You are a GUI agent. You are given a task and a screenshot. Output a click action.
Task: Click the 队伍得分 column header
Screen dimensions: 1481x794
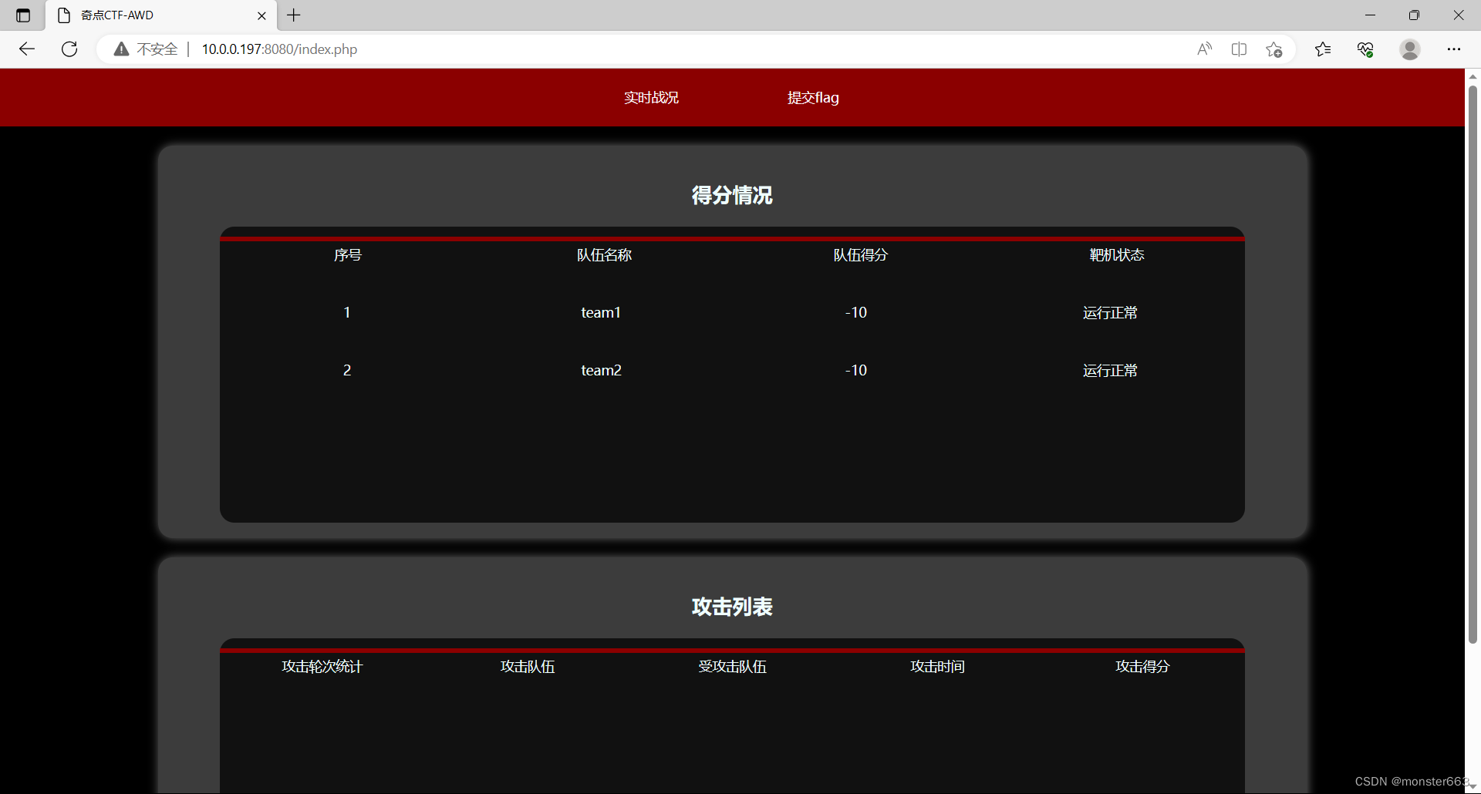[860, 255]
